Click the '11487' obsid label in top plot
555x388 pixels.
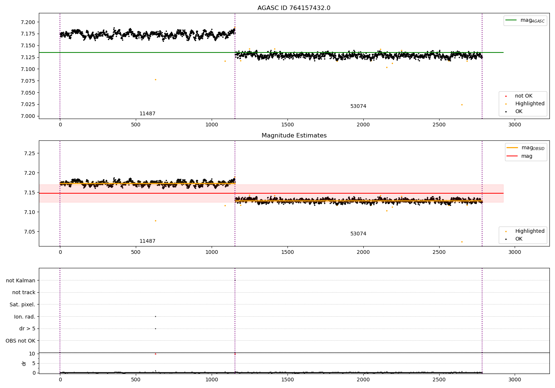pyautogui.click(x=147, y=113)
